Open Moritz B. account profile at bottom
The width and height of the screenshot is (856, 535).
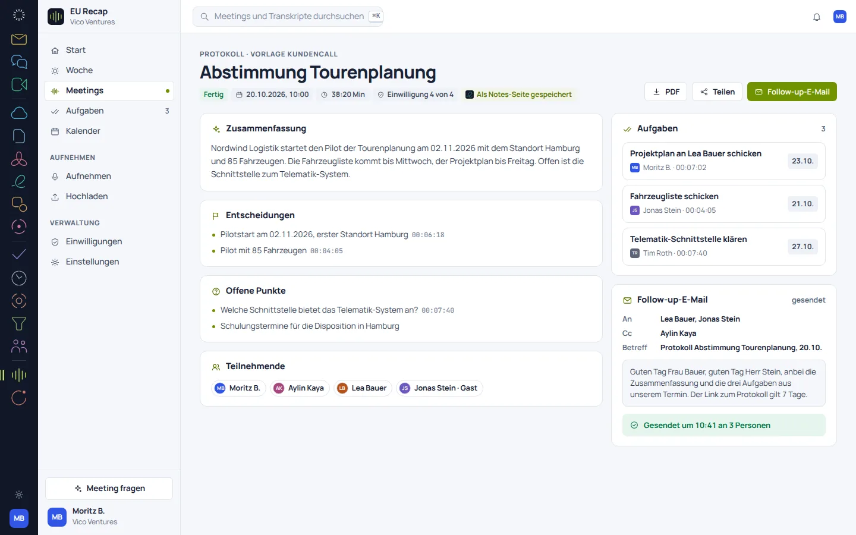coord(109,517)
